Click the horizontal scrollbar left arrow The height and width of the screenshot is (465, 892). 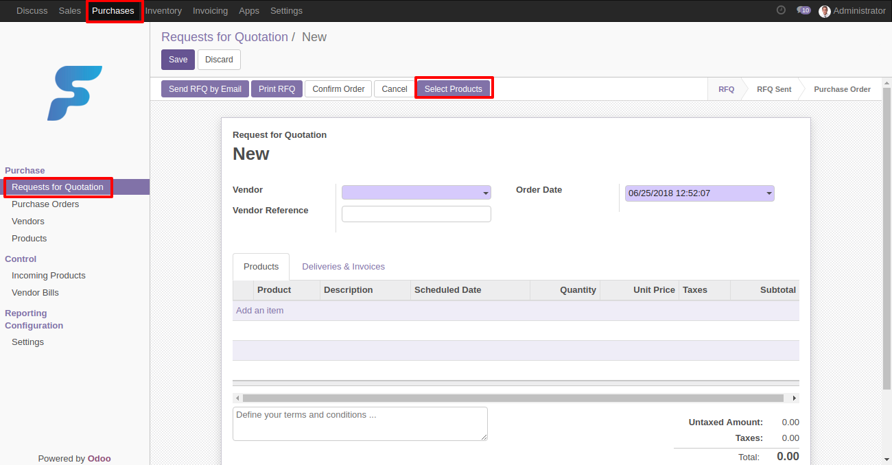237,398
